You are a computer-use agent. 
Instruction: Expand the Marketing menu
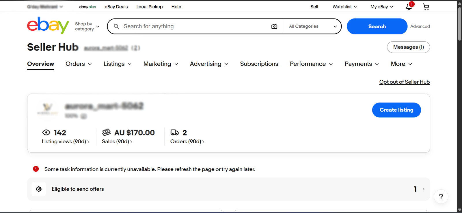(161, 64)
